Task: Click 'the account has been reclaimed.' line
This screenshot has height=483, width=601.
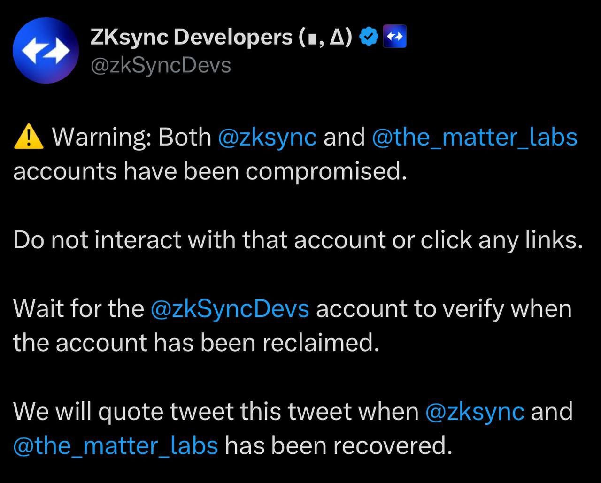Action: click(196, 343)
